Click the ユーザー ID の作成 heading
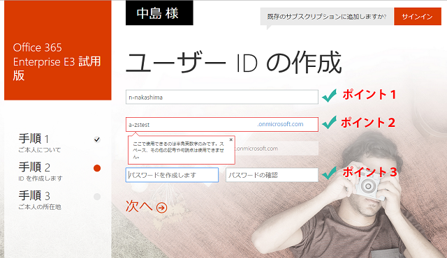447x258 pixels. pos(233,63)
